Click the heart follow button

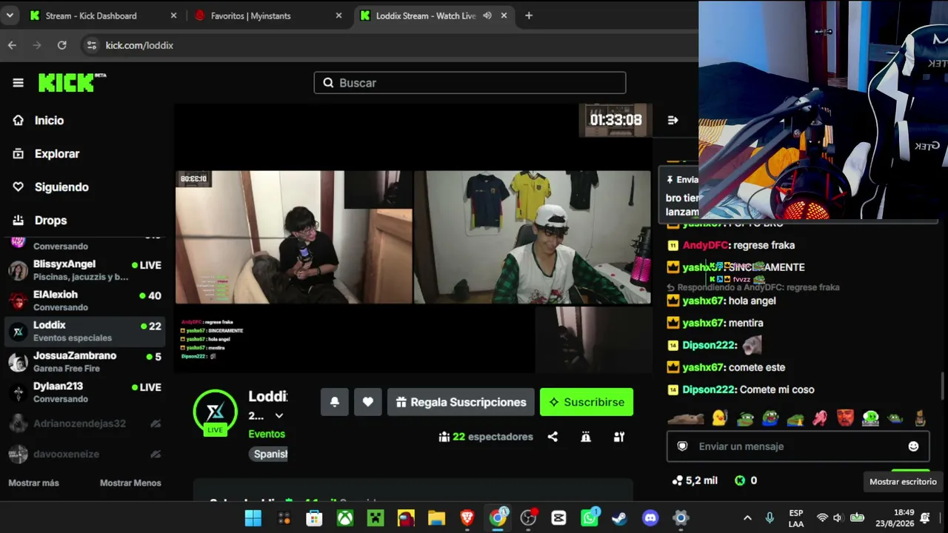(368, 402)
